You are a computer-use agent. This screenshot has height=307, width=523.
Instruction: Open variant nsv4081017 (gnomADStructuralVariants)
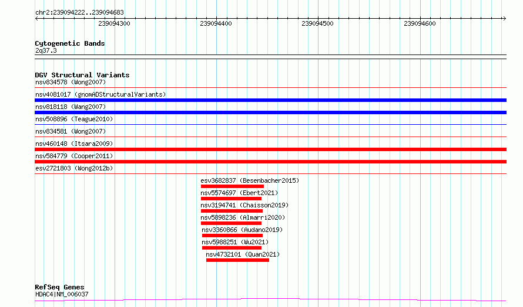point(100,94)
